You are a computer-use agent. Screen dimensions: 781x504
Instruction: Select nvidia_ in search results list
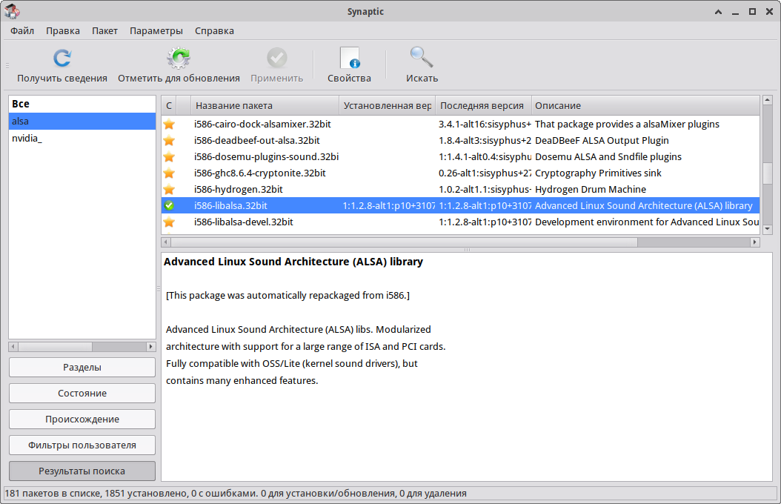27,138
